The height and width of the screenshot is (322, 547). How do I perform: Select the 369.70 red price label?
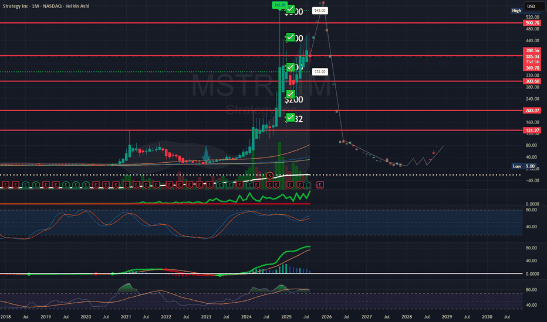coord(532,68)
